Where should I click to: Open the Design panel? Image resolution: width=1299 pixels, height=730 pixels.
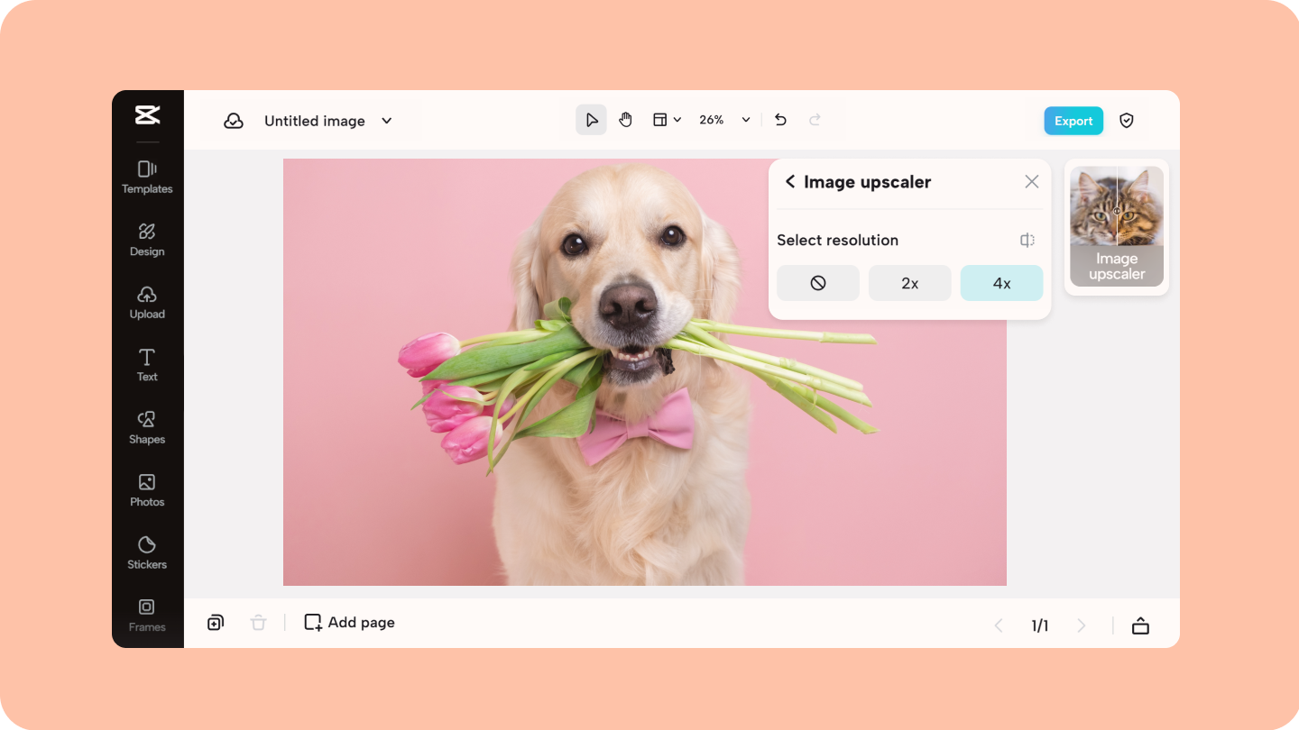coord(147,240)
